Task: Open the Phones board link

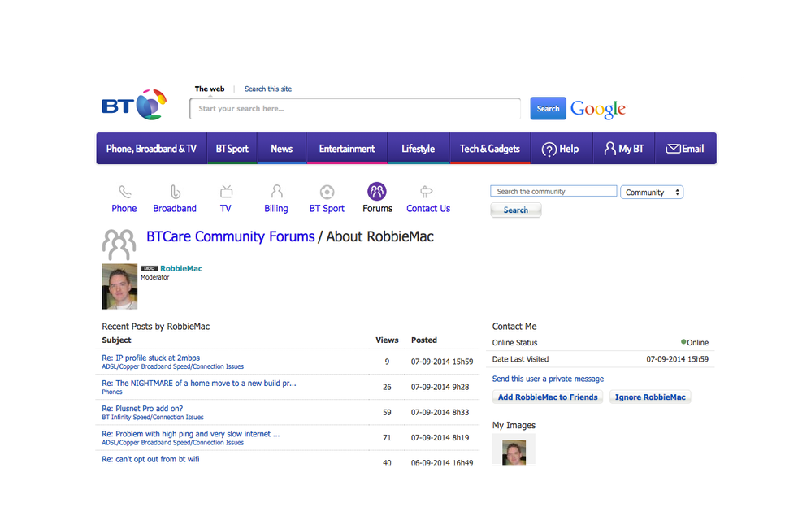Action: (111, 392)
